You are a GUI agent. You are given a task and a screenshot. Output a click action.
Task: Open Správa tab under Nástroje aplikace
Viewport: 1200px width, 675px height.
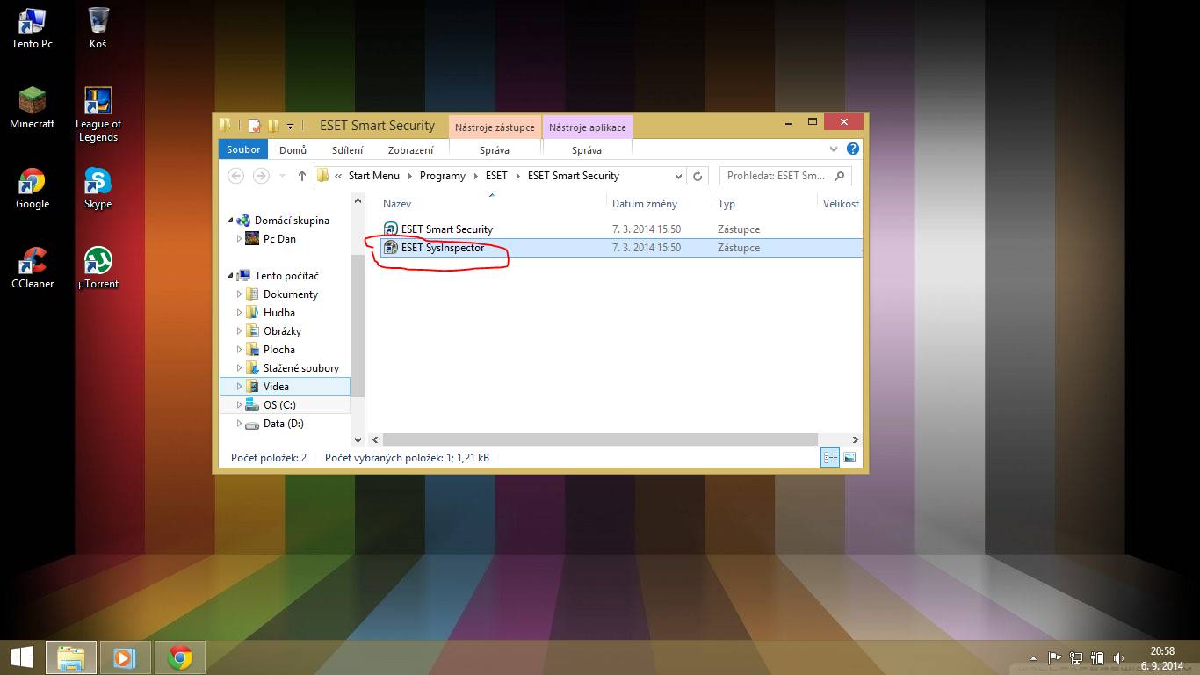click(x=587, y=150)
